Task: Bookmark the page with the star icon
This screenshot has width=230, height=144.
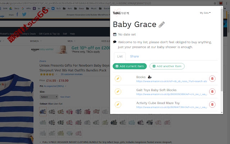Action: click(215, 3)
